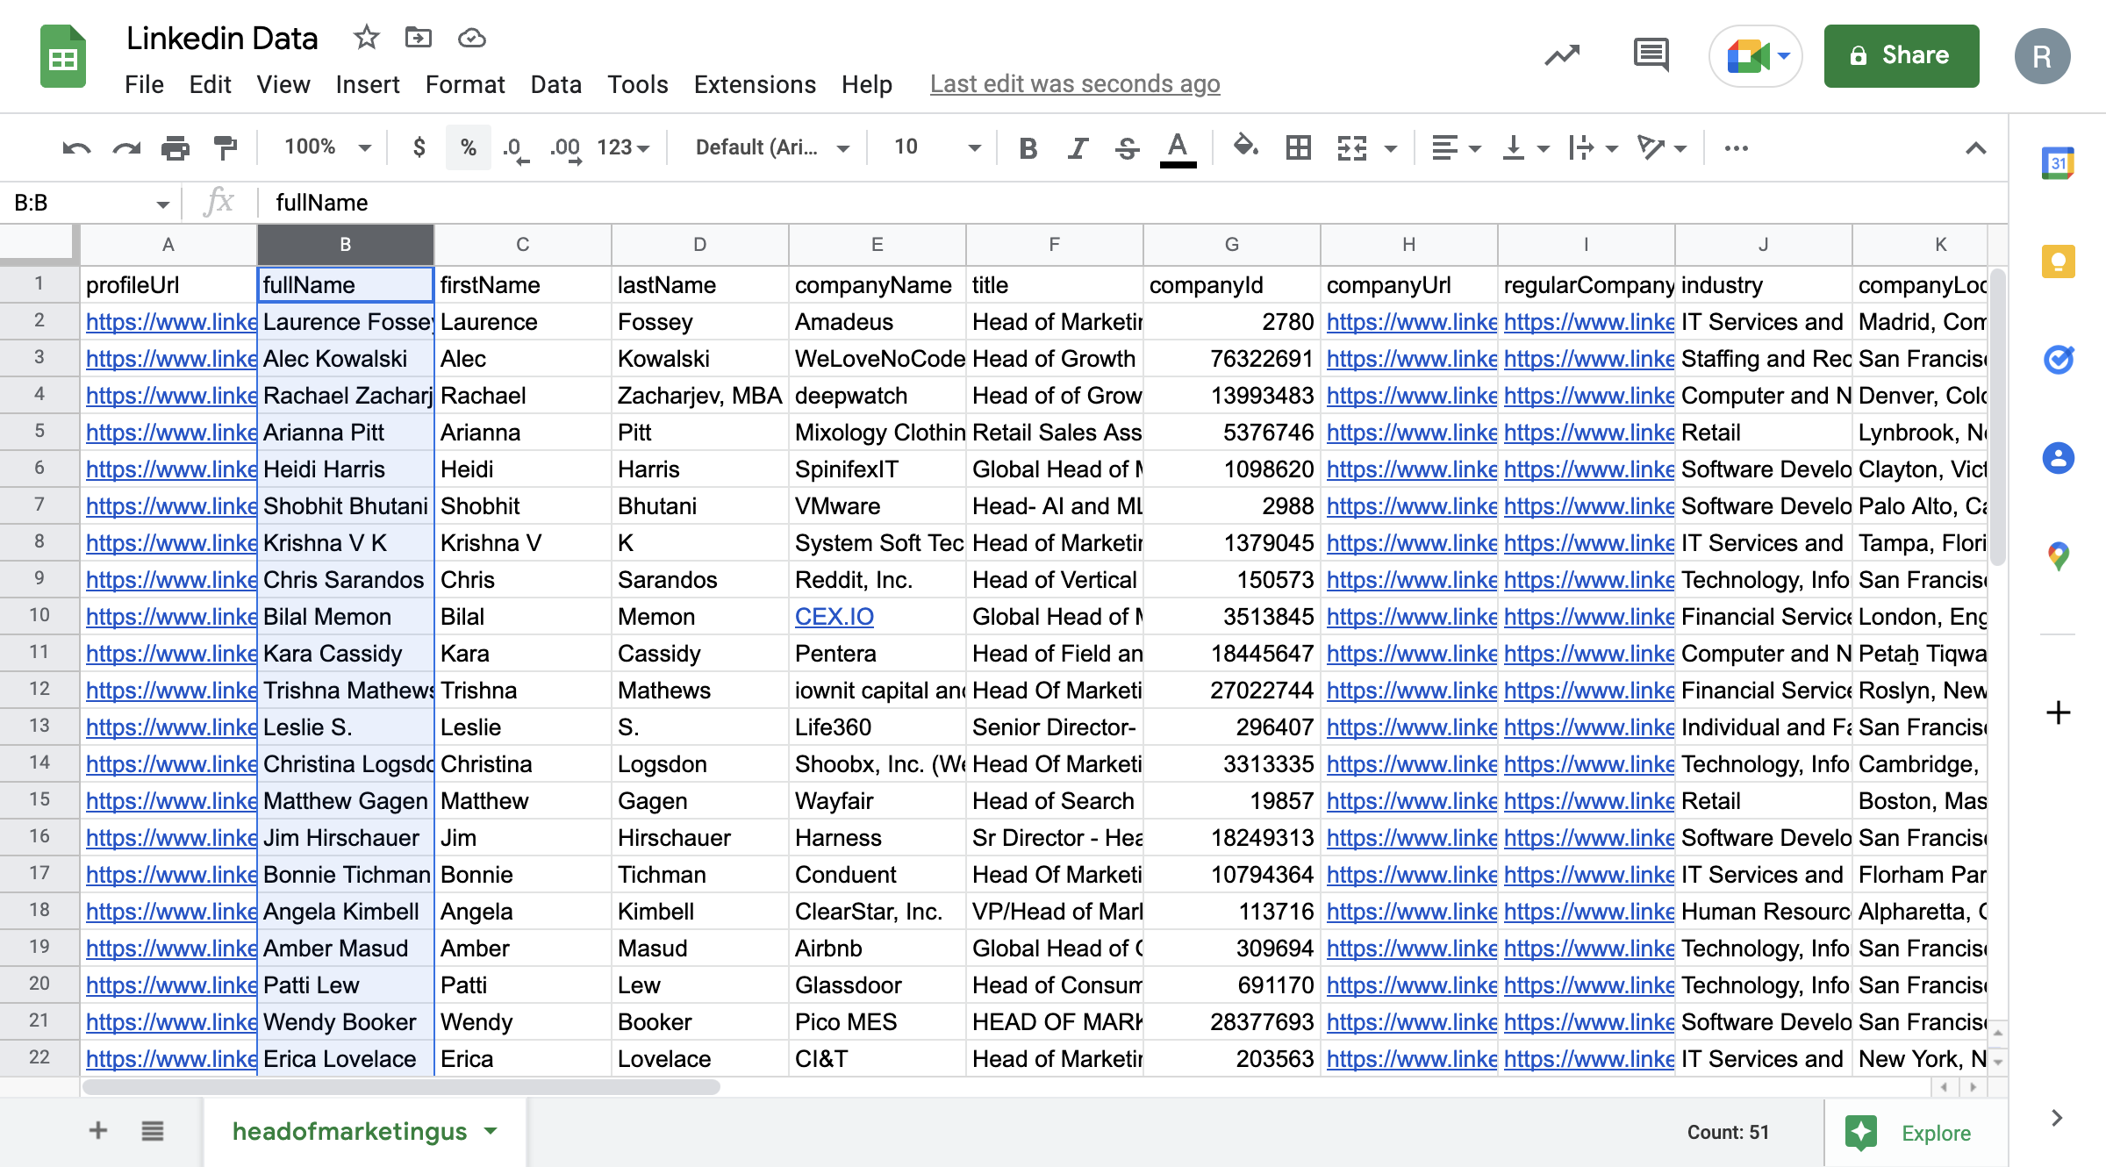
Task: Select the paint format tool
Action: [x=225, y=147]
